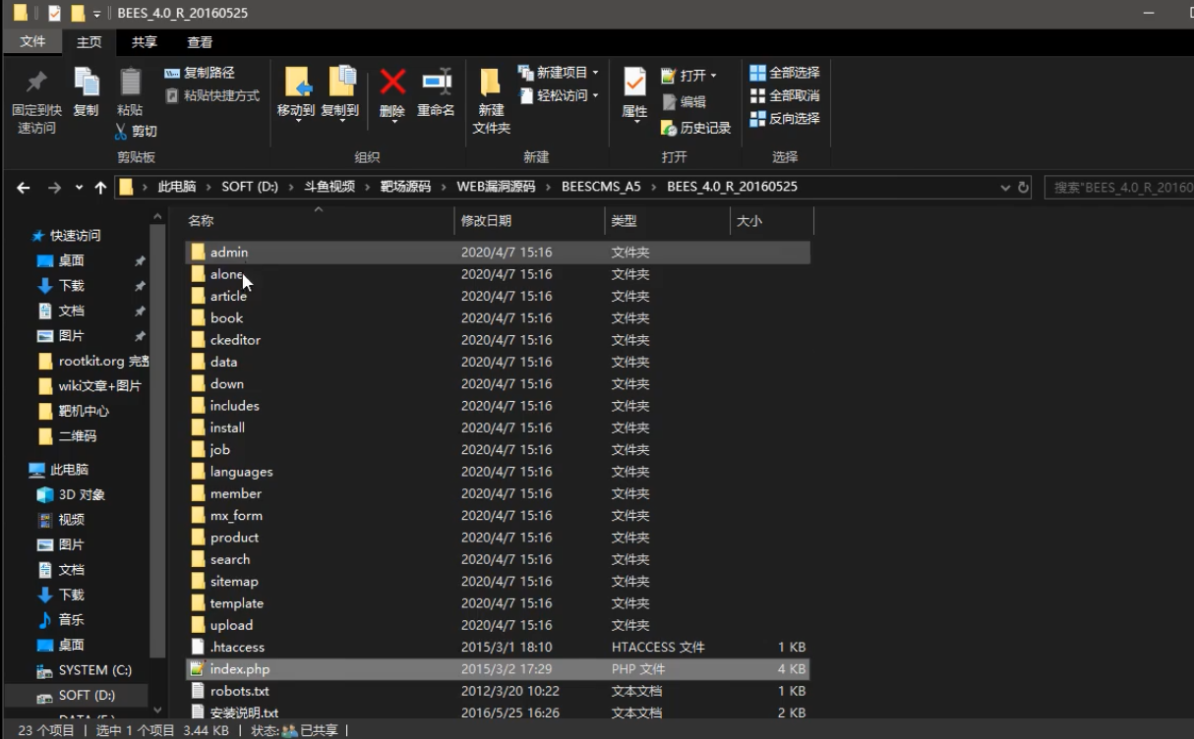
Task: Click the Paste icon in clipboard group
Action: pos(130,83)
